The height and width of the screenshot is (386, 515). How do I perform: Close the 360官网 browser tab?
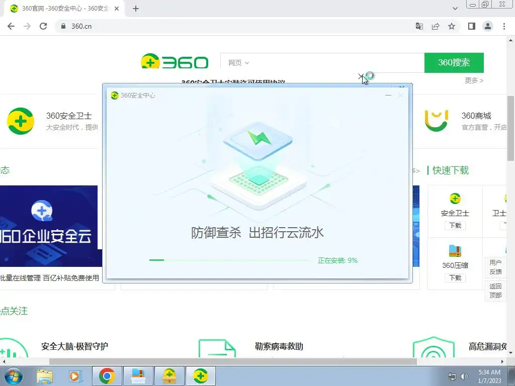(x=117, y=9)
